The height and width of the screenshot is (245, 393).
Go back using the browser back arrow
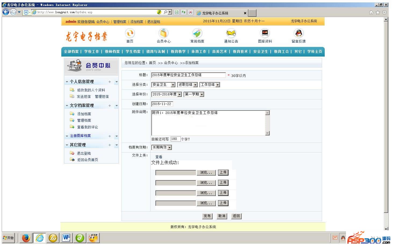6,12
